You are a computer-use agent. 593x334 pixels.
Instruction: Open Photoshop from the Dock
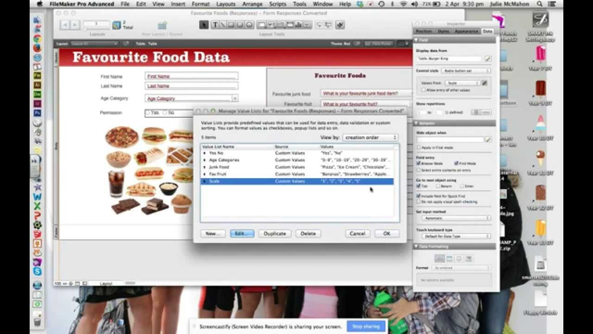(x=38, y=112)
